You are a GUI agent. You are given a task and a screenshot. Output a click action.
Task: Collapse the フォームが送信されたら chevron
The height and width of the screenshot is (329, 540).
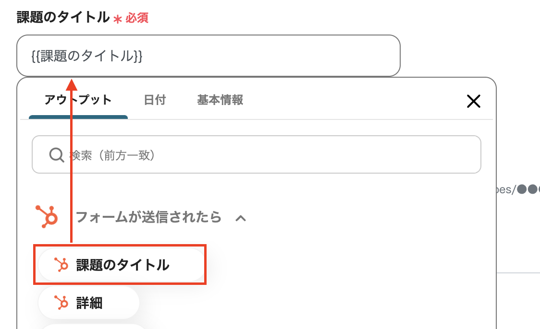(x=241, y=218)
